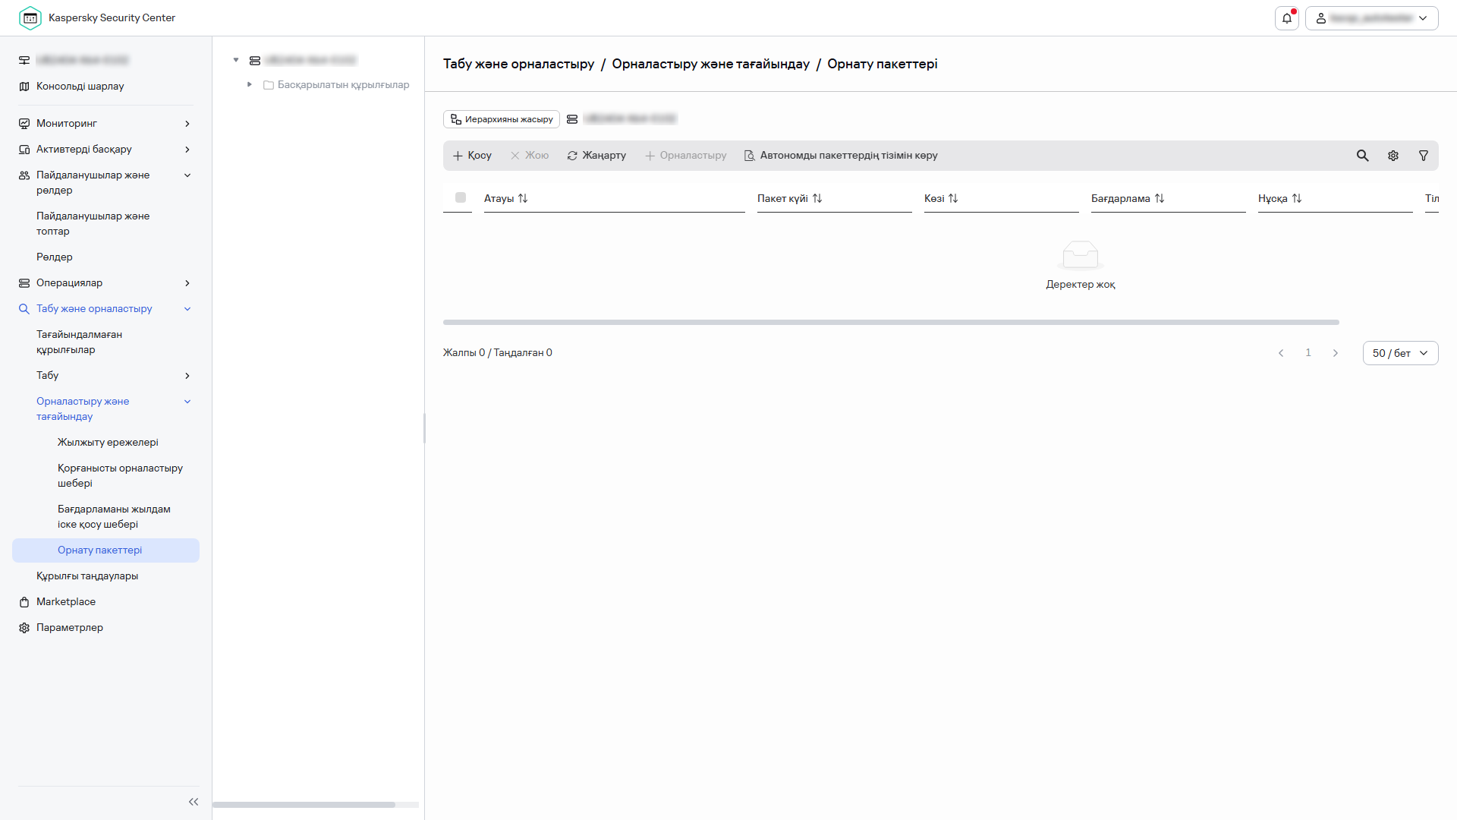Viewport: 1457px width, 820px height.
Task: Expand the Басқарылатын құрылғылар tree node
Action: pos(250,84)
